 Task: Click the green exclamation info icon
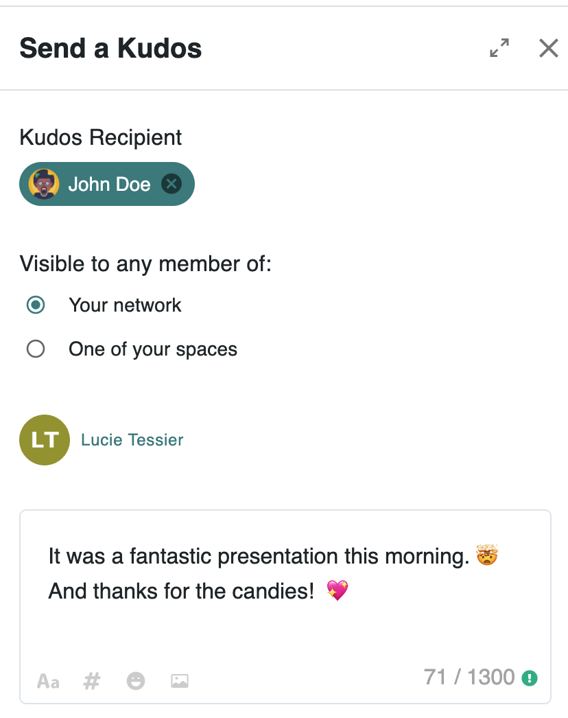[530, 679]
